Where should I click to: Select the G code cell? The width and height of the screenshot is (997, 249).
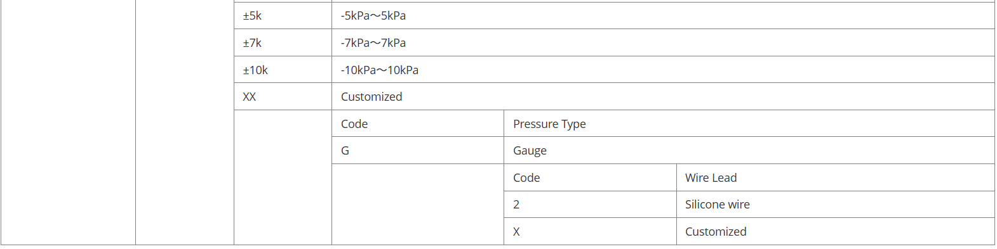point(418,150)
